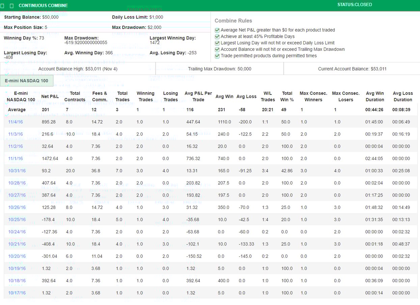420x305 pixels.
Task: Click the second square icon in the title bar
Action: click(12, 5)
